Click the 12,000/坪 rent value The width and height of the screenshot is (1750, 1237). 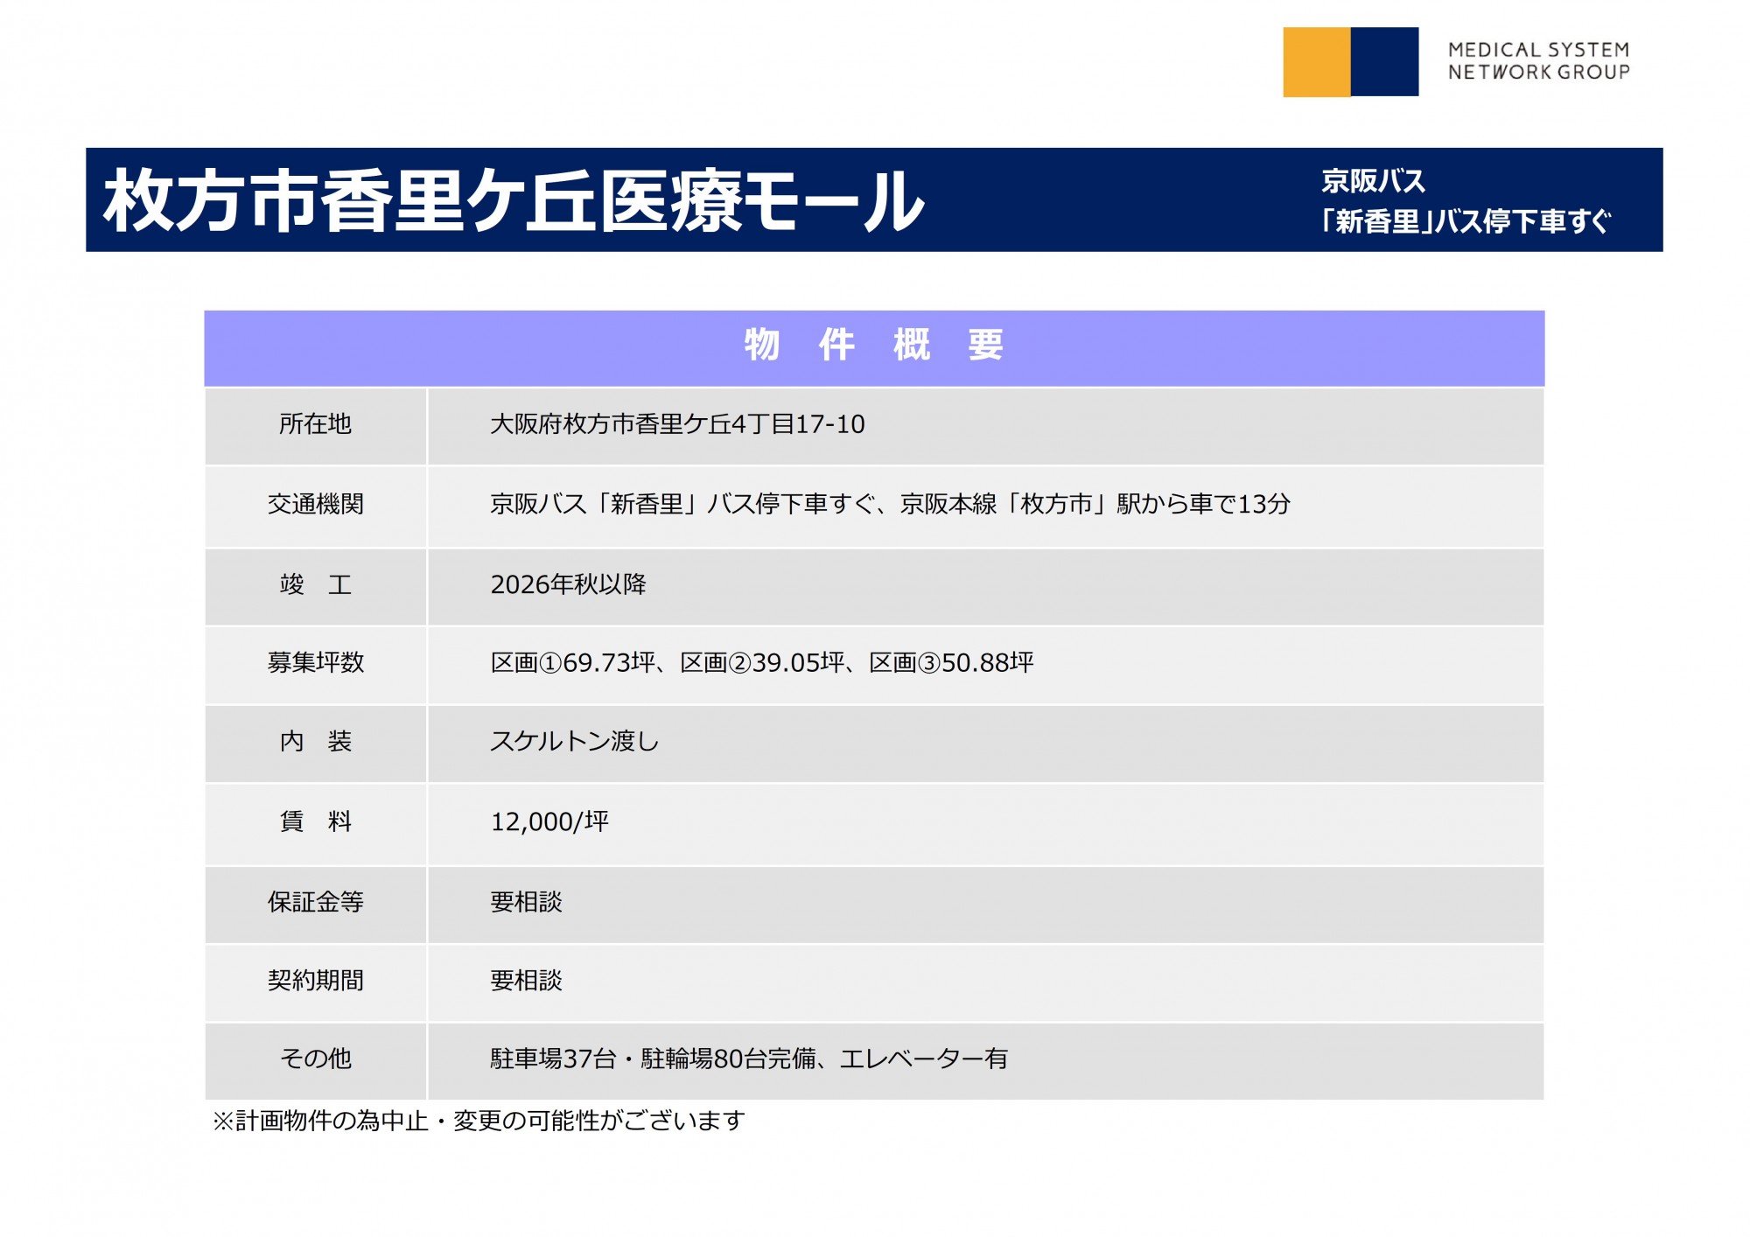point(549,821)
